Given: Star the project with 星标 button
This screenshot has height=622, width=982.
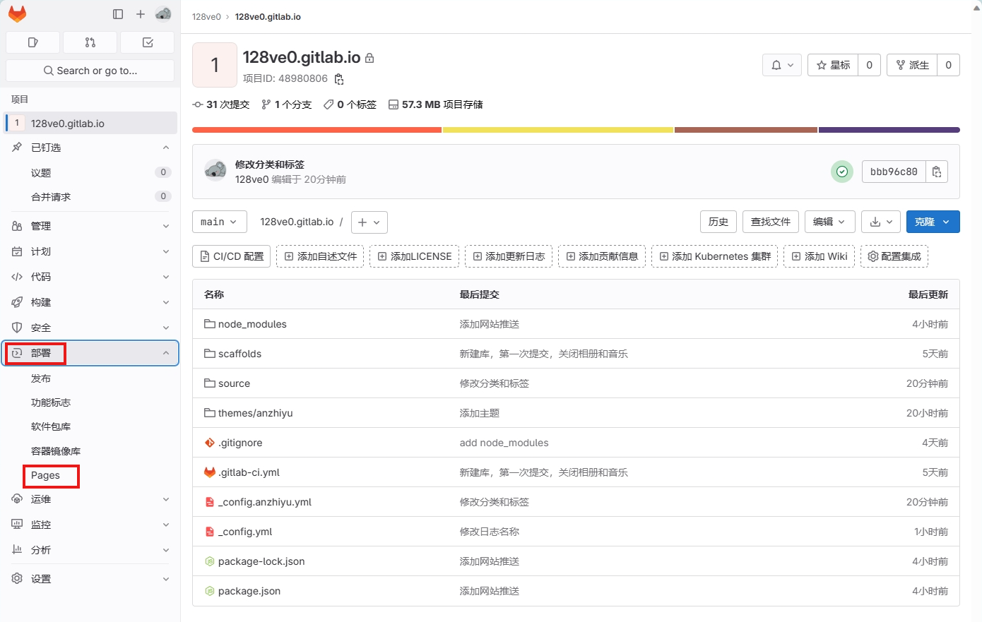Looking at the screenshot, I should [833, 65].
